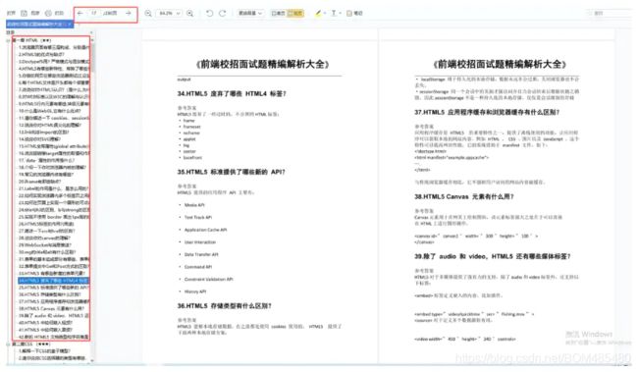The image size is (638, 372).
Task: Open CSS outline item 1 box model
Action: [x=44, y=350]
